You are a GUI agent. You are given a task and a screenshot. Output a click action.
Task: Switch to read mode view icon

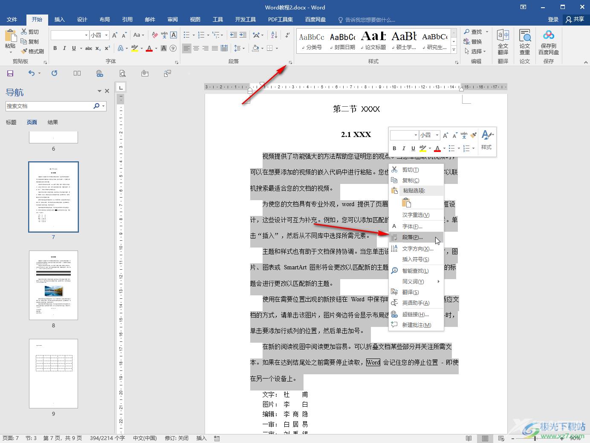(x=469, y=438)
